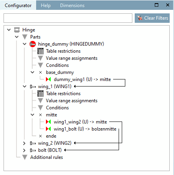Select Value range assignments under hinge_dummy
This screenshot has height=175, width=174.
coord(71,58)
